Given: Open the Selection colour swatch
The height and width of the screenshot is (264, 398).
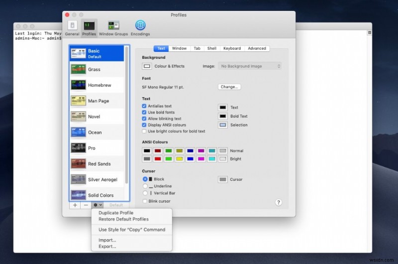Looking at the screenshot, I should click(x=223, y=125).
